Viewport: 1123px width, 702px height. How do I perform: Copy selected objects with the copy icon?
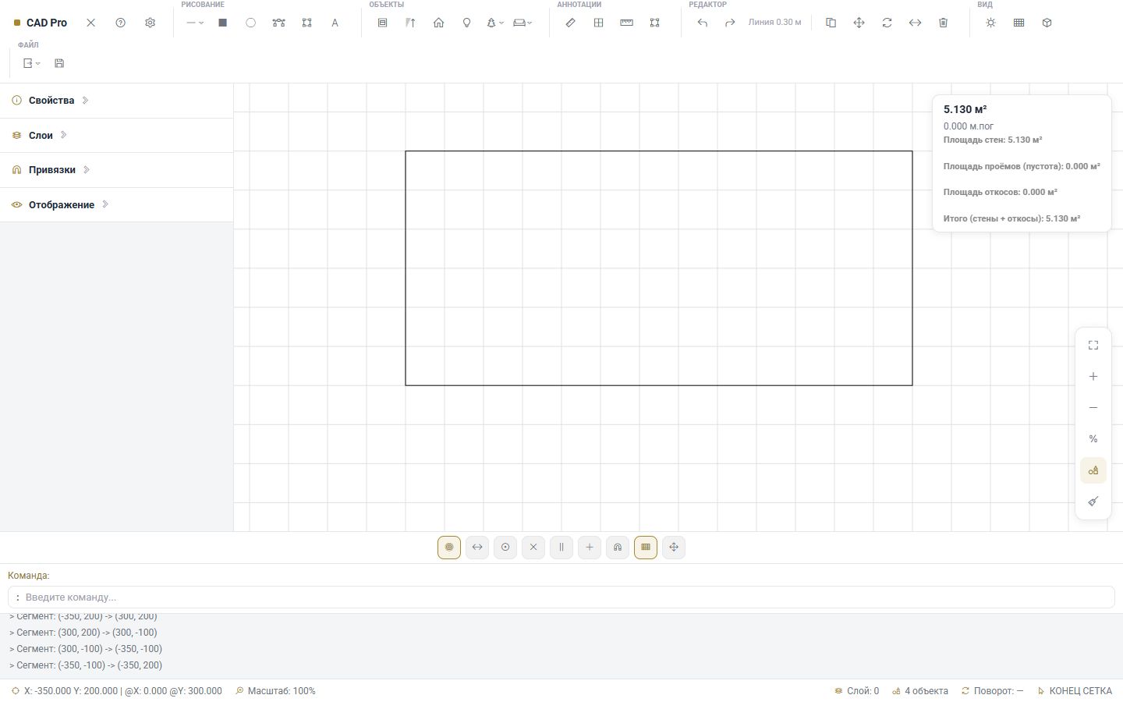point(831,23)
